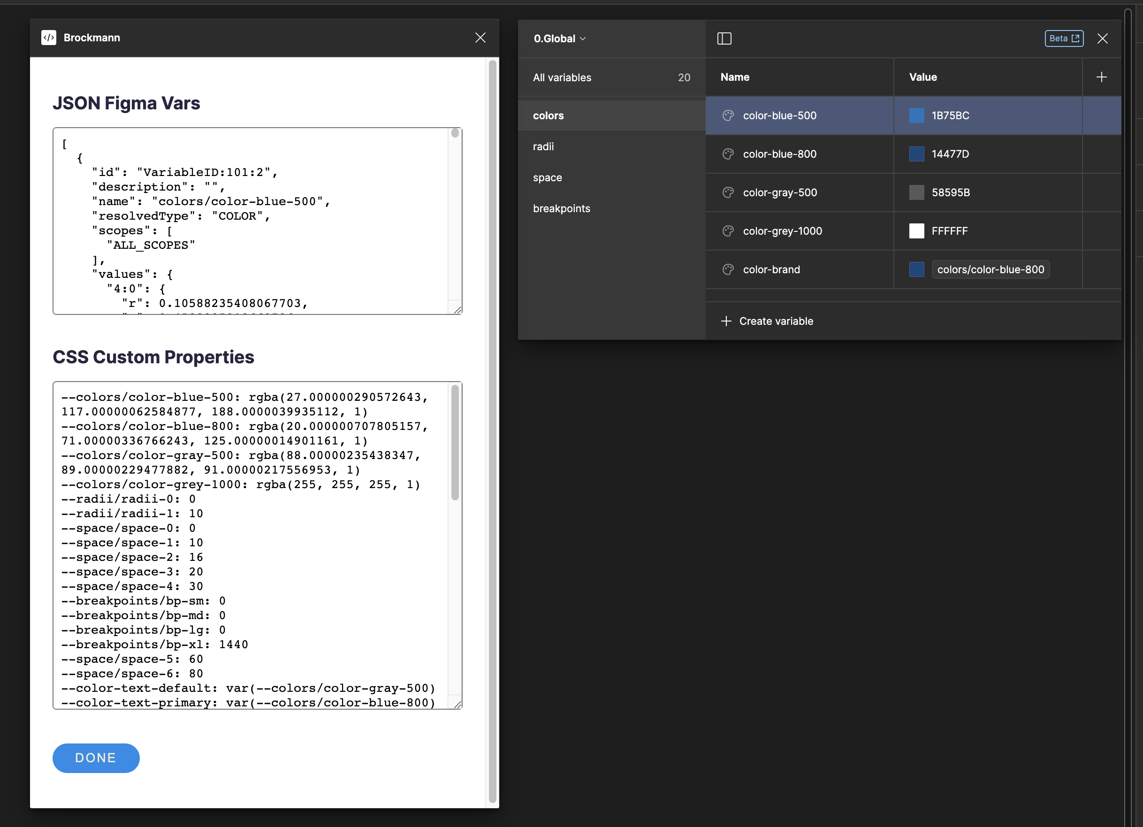Select the space variable group
This screenshot has width=1143, height=827.
(547, 177)
